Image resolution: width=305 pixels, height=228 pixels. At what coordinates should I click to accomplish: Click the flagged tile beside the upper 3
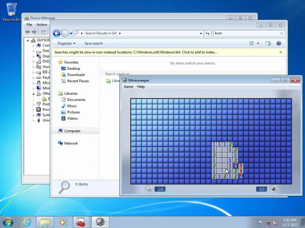(235, 166)
